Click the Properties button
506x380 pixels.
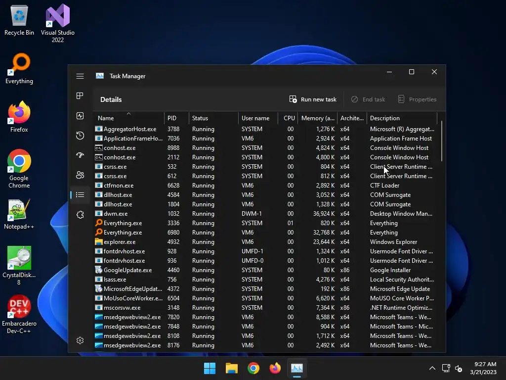(417, 99)
